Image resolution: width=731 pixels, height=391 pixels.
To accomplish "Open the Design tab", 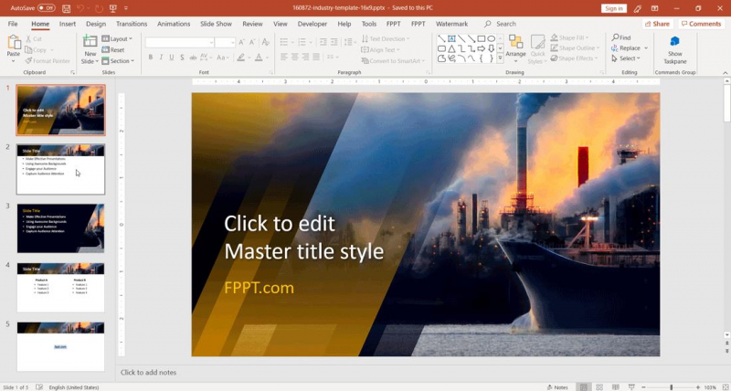I will 96,24.
